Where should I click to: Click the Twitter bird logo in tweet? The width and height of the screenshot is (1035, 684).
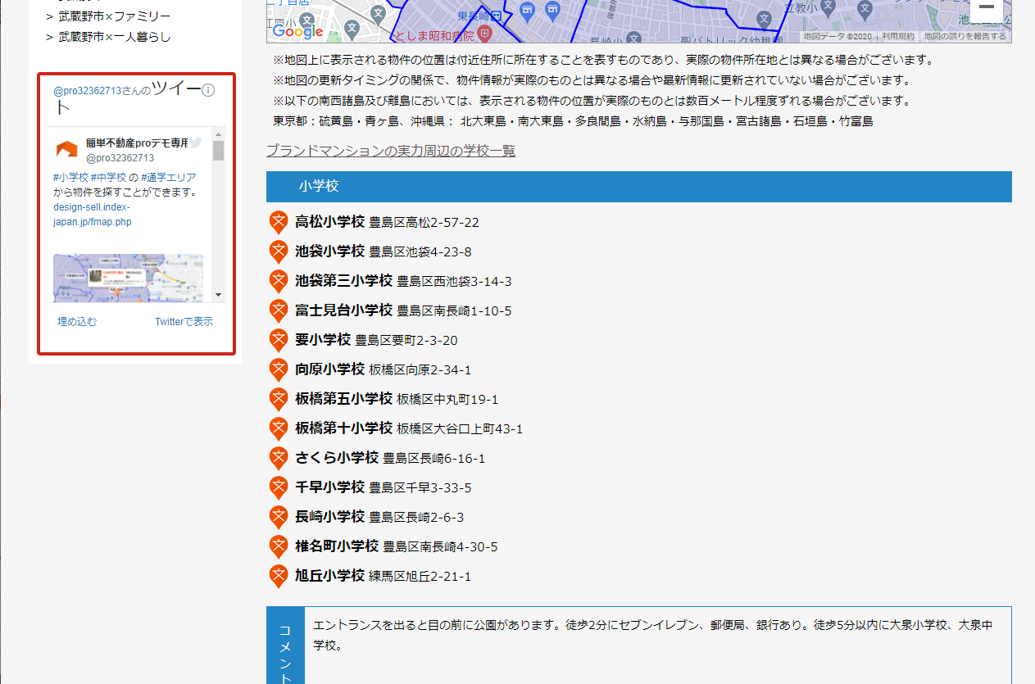coord(196,143)
